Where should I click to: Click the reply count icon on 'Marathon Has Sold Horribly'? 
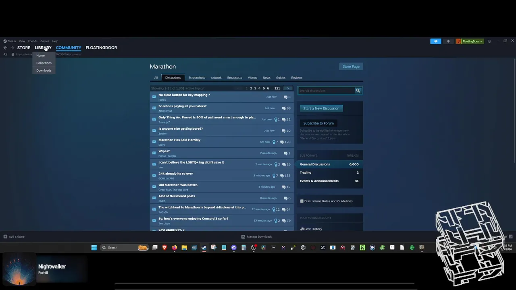(282, 142)
